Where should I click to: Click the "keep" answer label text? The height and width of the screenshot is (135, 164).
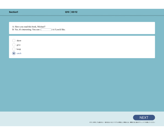coord(19,49)
